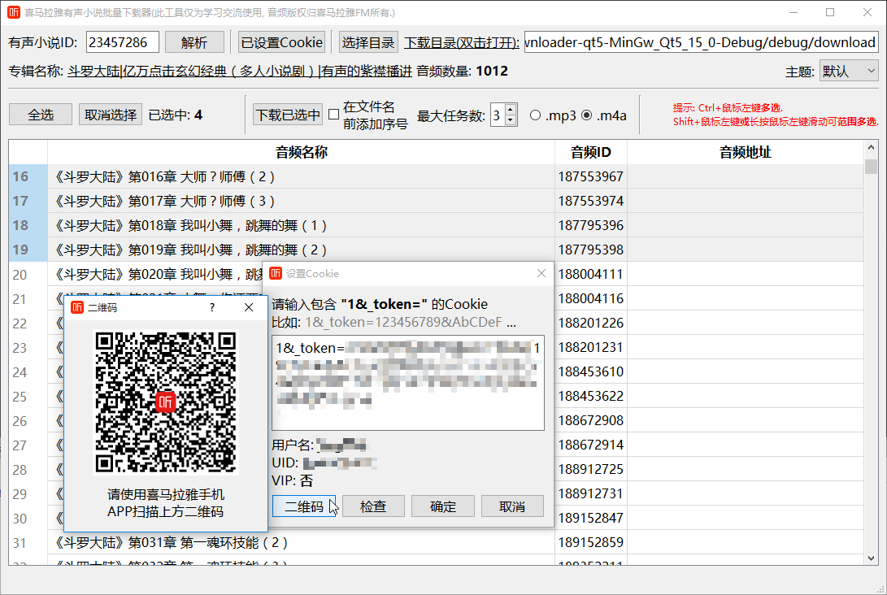Click the 已设置Cookie button
The image size is (887, 595).
[x=282, y=42]
